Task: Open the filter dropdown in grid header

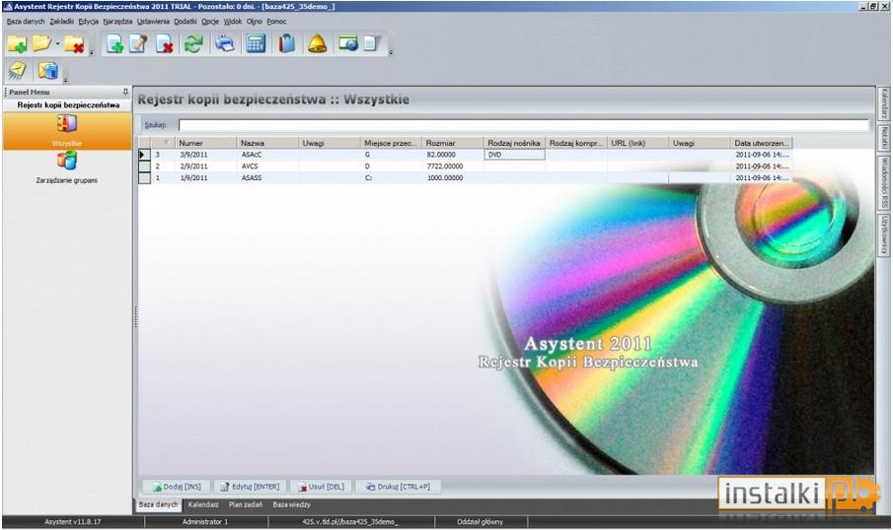Action: pyautogui.click(x=166, y=143)
